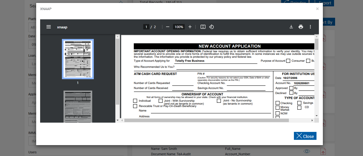This screenshot has width=363, height=156.
Task: Click thumbnail panel scroll down arrow
Action: [118, 121]
